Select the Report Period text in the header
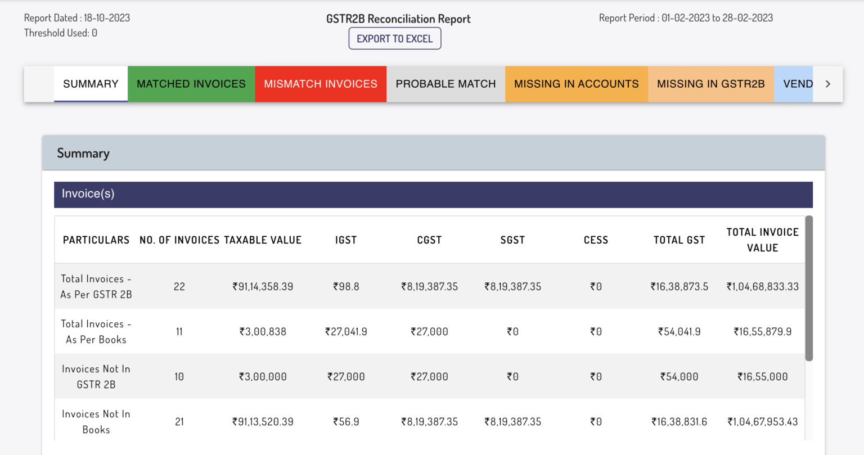This screenshot has height=455, width=864. click(x=686, y=17)
